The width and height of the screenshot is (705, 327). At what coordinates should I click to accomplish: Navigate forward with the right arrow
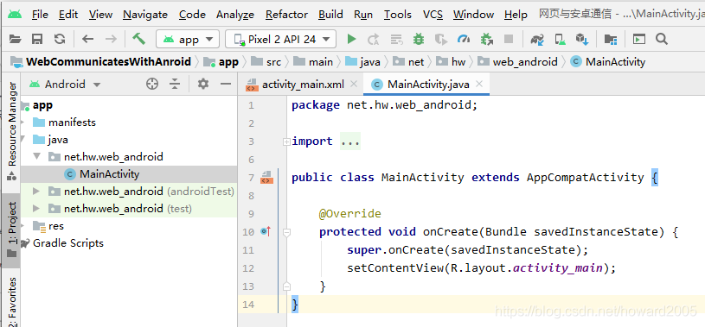pyautogui.click(x=111, y=40)
